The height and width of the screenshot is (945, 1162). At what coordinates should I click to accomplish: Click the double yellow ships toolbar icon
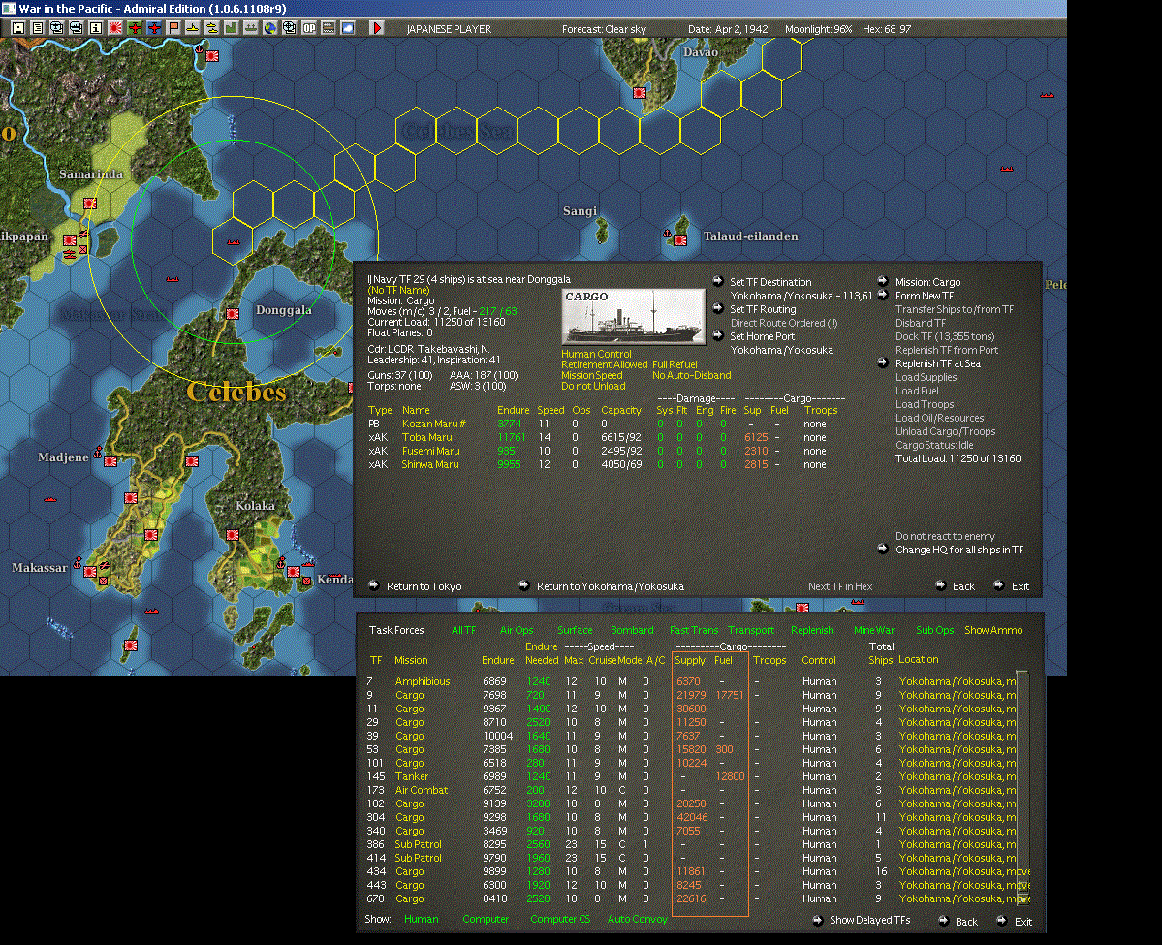coord(212,28)
